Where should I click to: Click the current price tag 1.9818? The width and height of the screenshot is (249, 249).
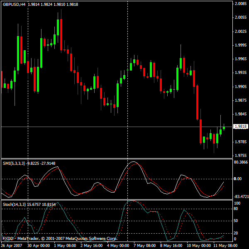tap(241, 127)
